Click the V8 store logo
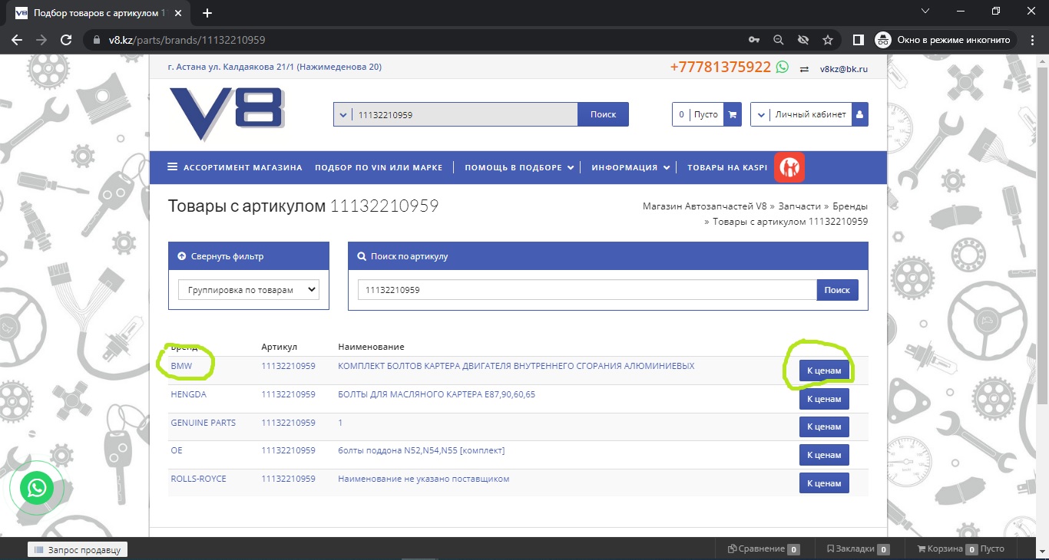 pyautogui.click(x=227, y=113)
